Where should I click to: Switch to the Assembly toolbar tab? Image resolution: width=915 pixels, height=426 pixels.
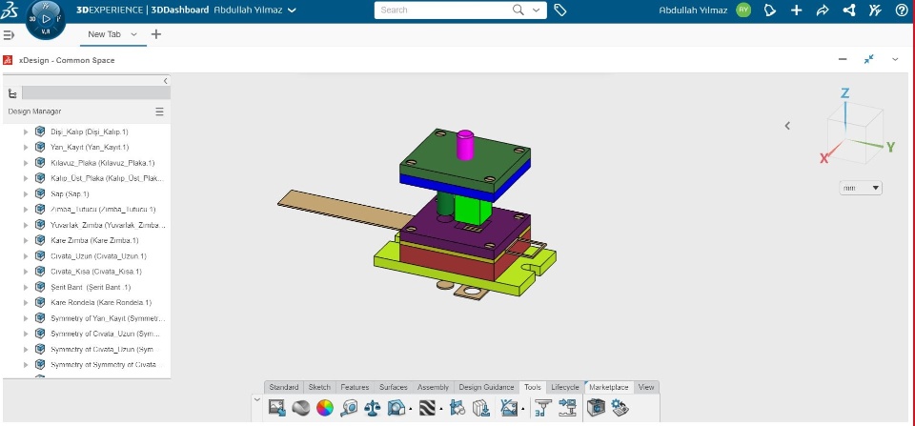pyautogui.click(x=433, y=387)
